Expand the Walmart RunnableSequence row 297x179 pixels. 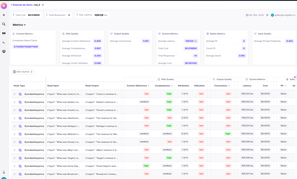15,134
